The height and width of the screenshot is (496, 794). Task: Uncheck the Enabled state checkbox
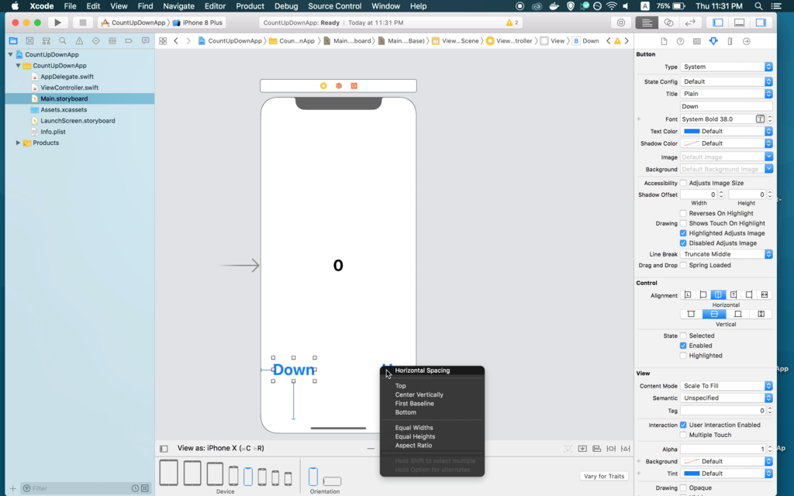tap(683, 346)
